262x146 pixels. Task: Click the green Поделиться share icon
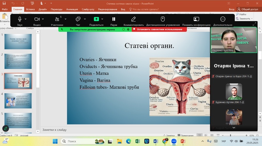(96, 19)
